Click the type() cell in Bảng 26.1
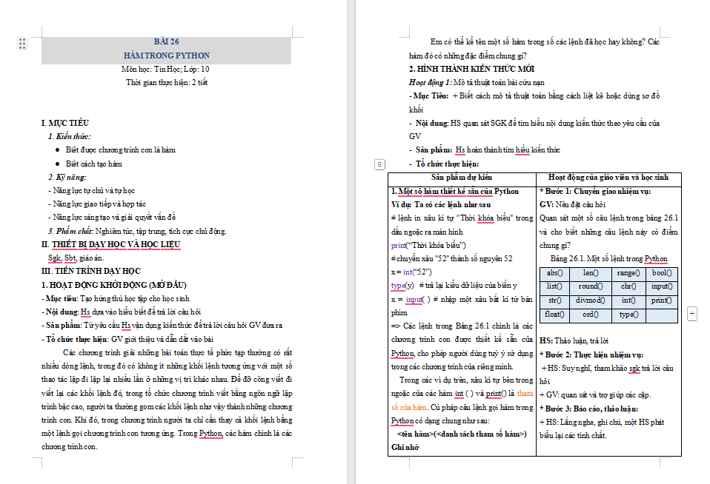This screenshot has width=710, height=484. [x=628, y=315]
